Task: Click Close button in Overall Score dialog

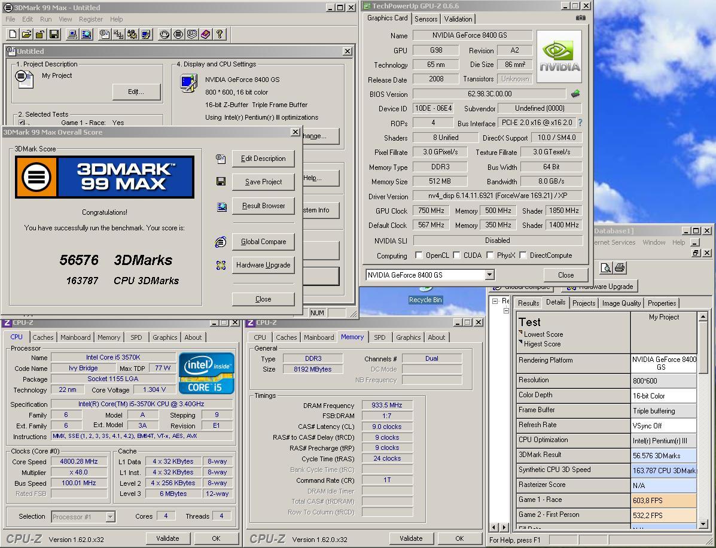Action: click(x=263, y=299)
